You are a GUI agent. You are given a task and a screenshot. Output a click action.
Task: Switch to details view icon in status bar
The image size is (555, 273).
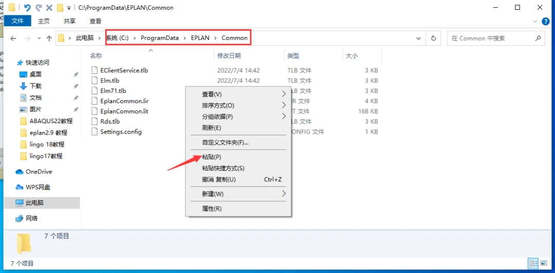(533, 263)
